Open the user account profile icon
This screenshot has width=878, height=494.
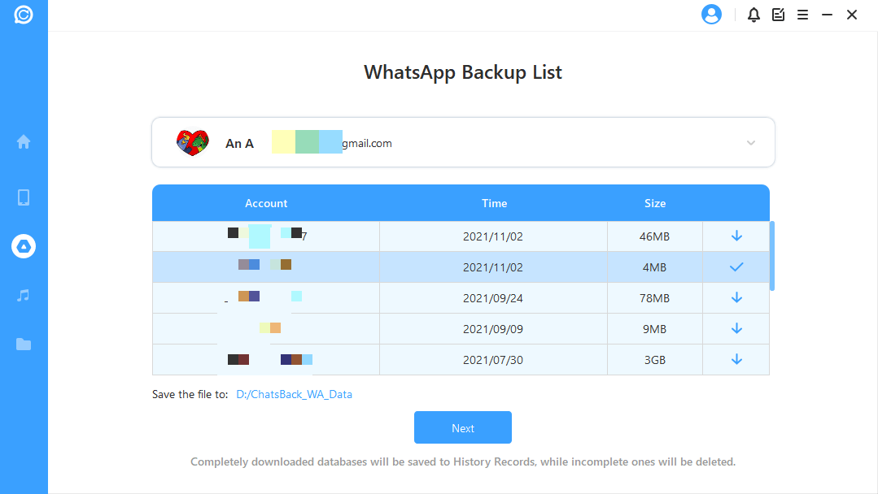pos(712,15)
